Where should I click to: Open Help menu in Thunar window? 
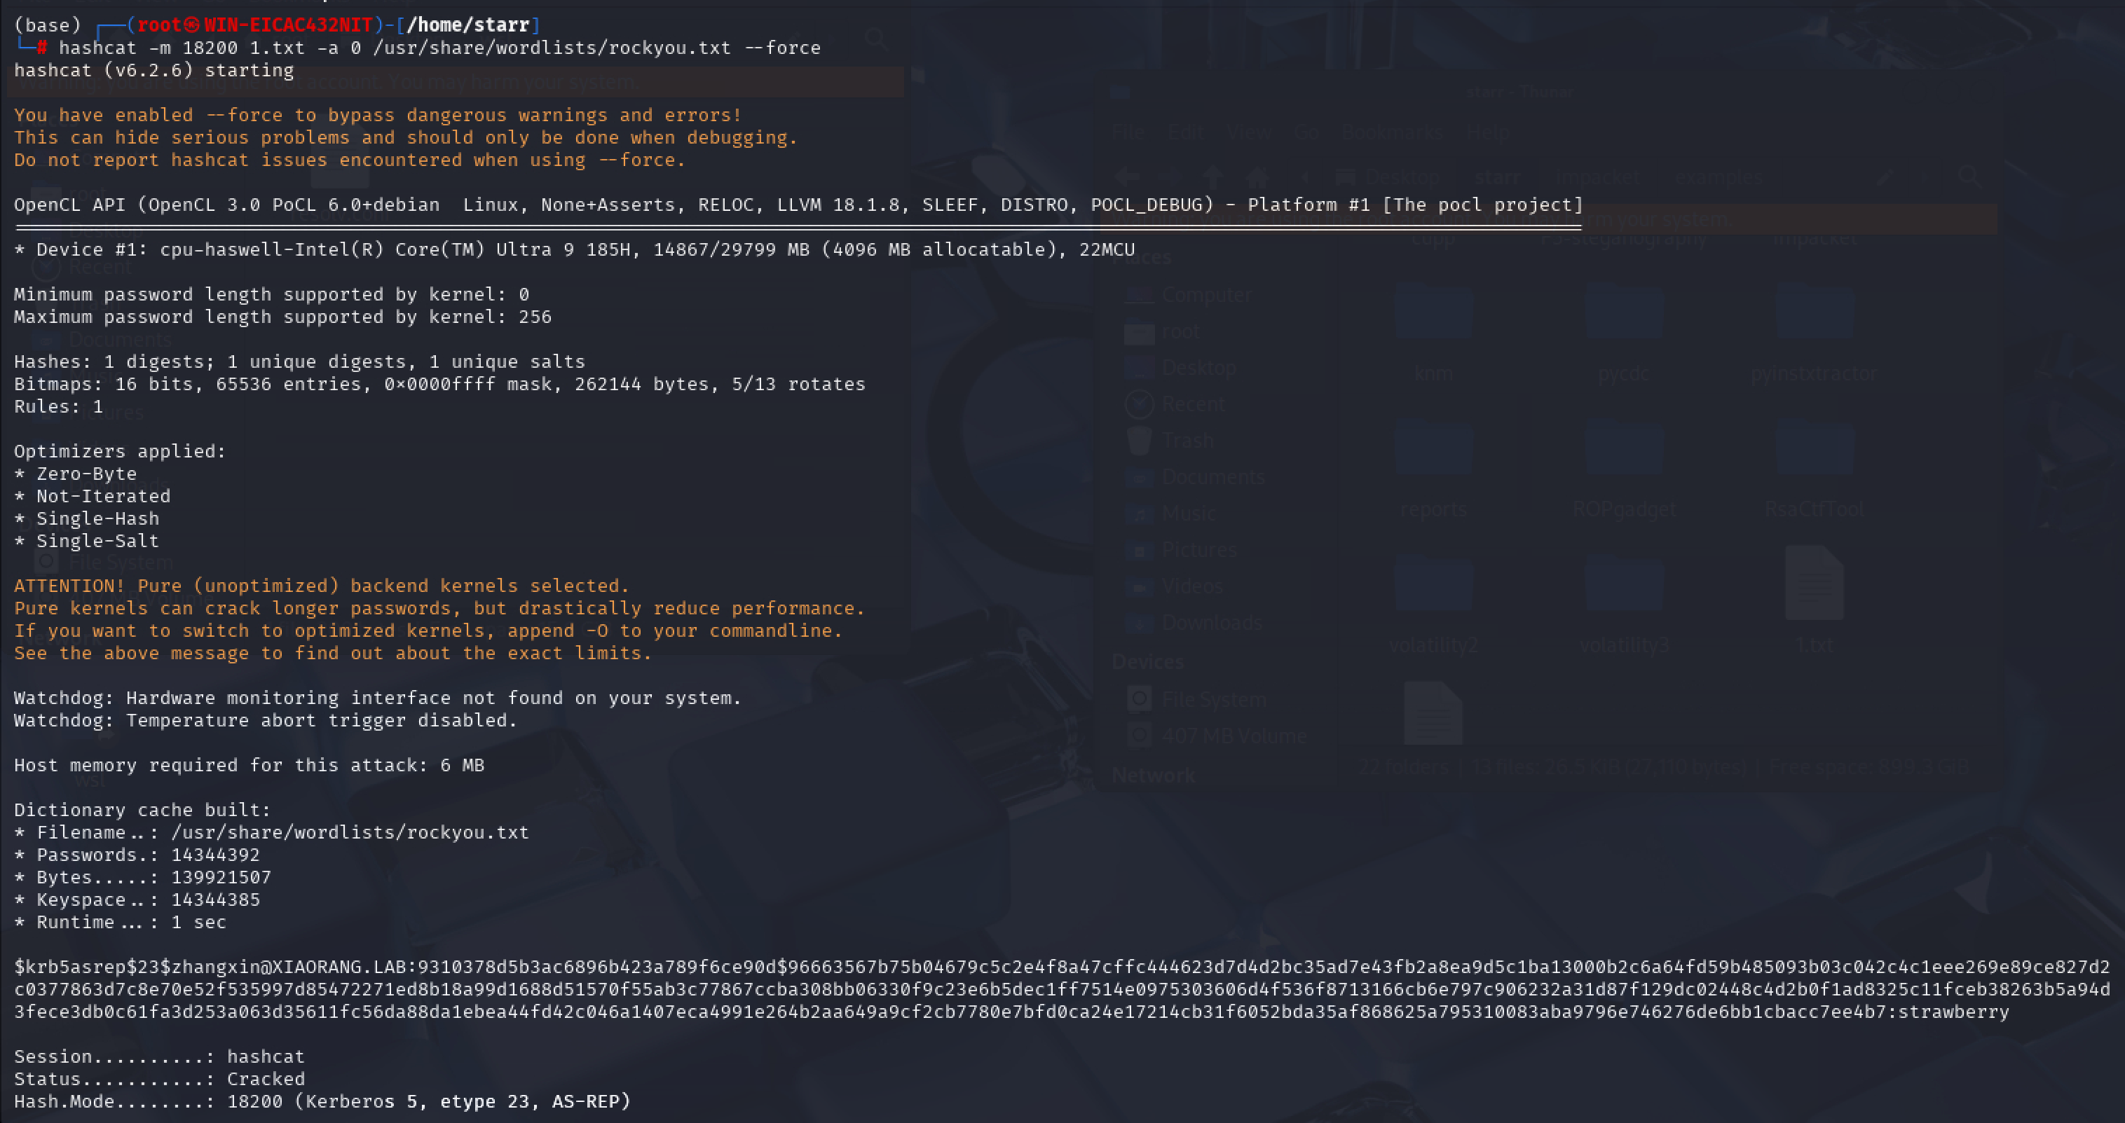[1488, 132]
